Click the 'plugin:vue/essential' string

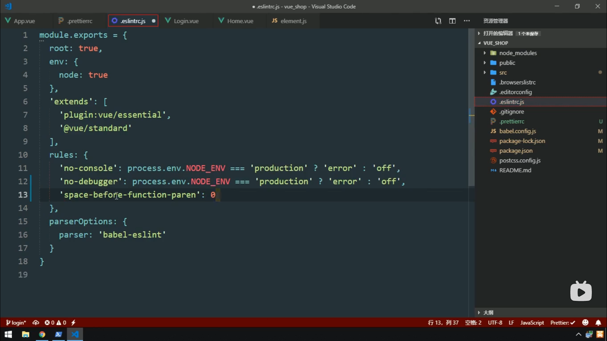pos(113,115)
